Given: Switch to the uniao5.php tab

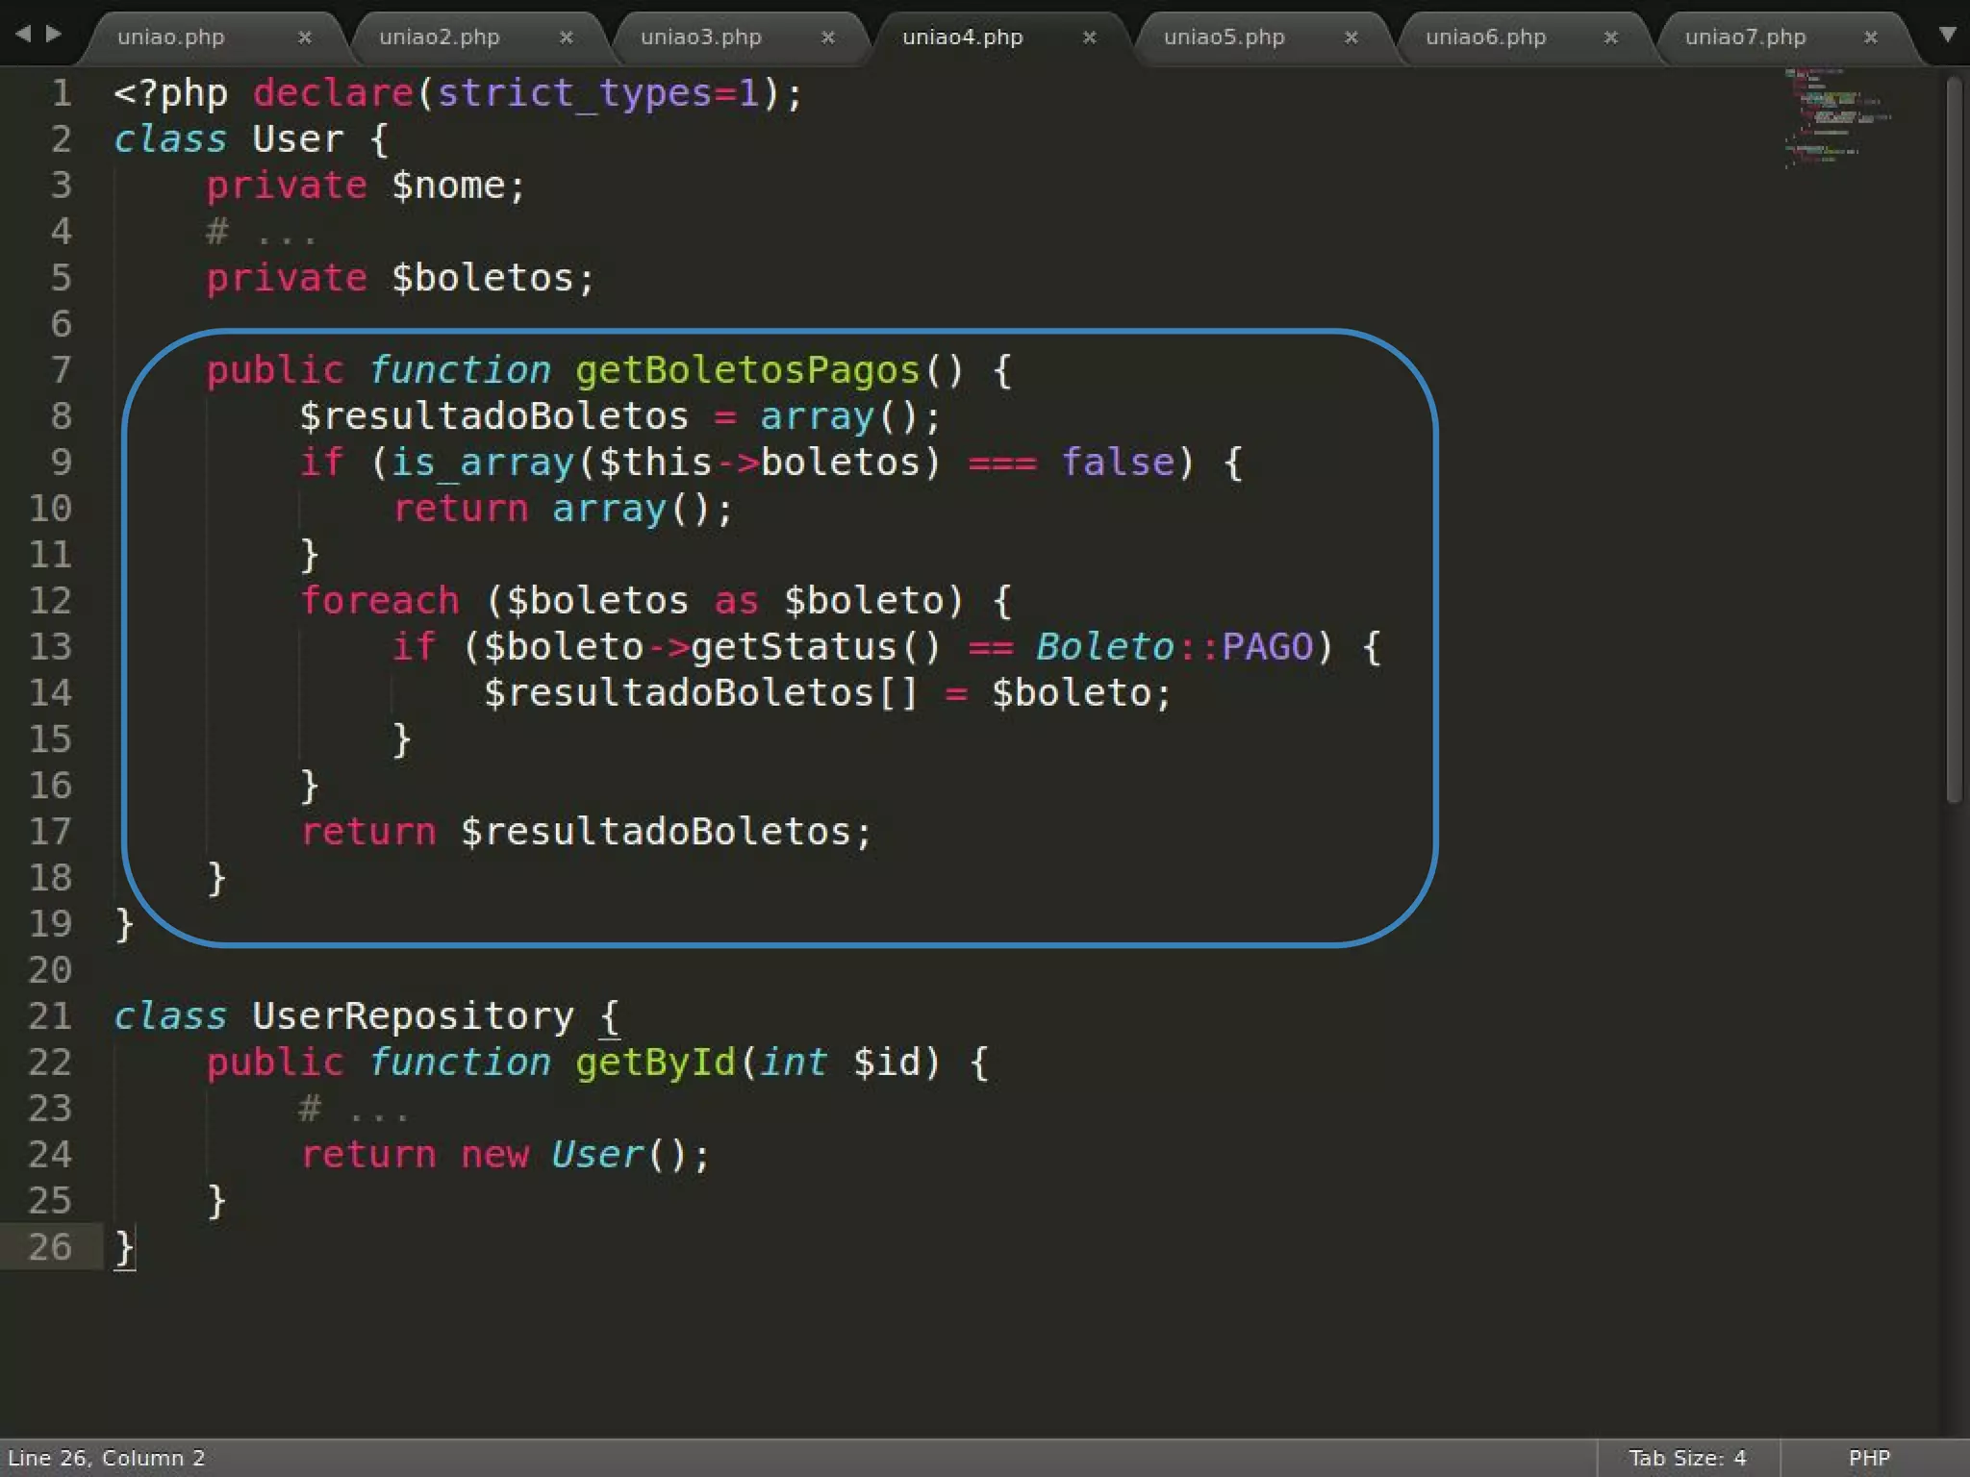Looking at the screenshot, I should coord(1224,38).
